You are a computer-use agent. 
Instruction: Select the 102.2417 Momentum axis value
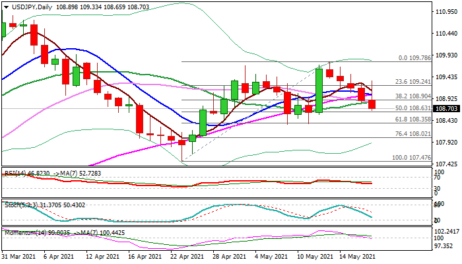[x=447, y=231]
